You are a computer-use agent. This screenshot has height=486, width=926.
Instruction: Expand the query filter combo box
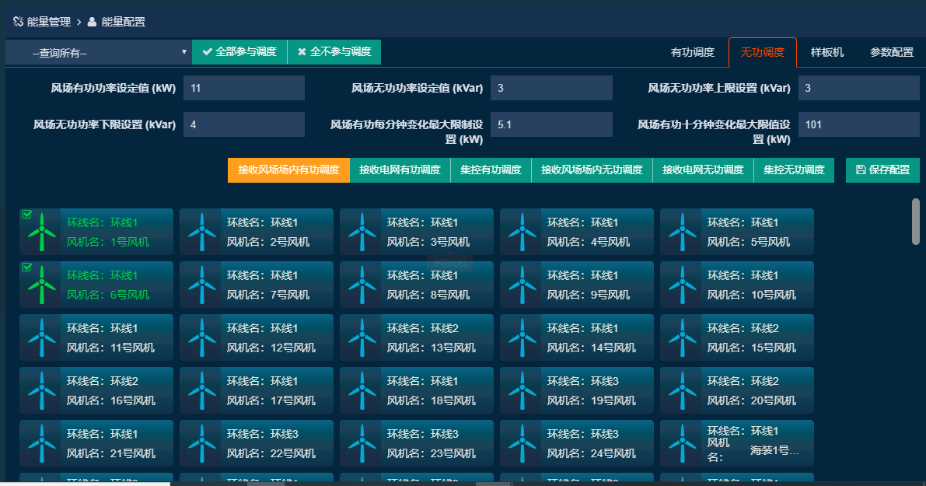97,52
